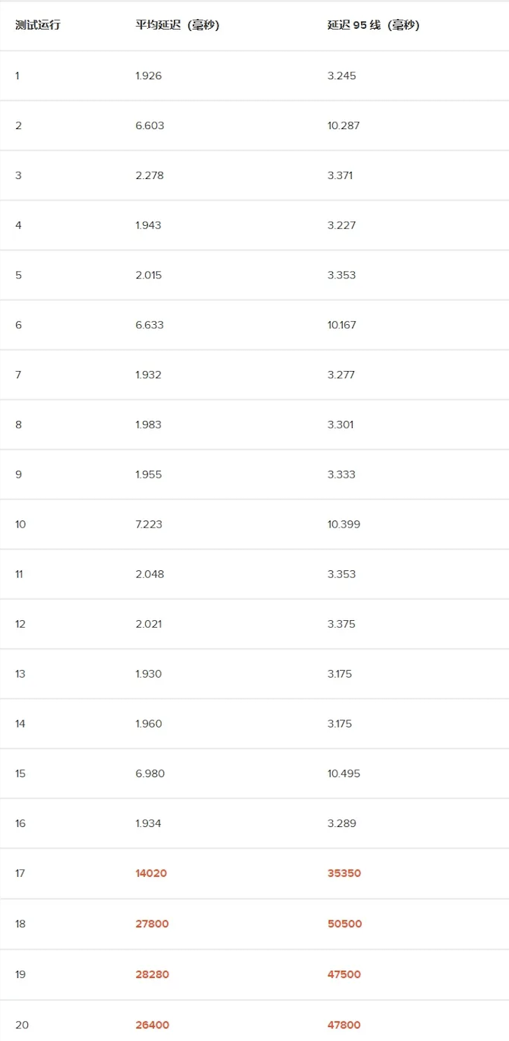
Task: Click the red 47800 value in run 20
Action: (344, 1025)
